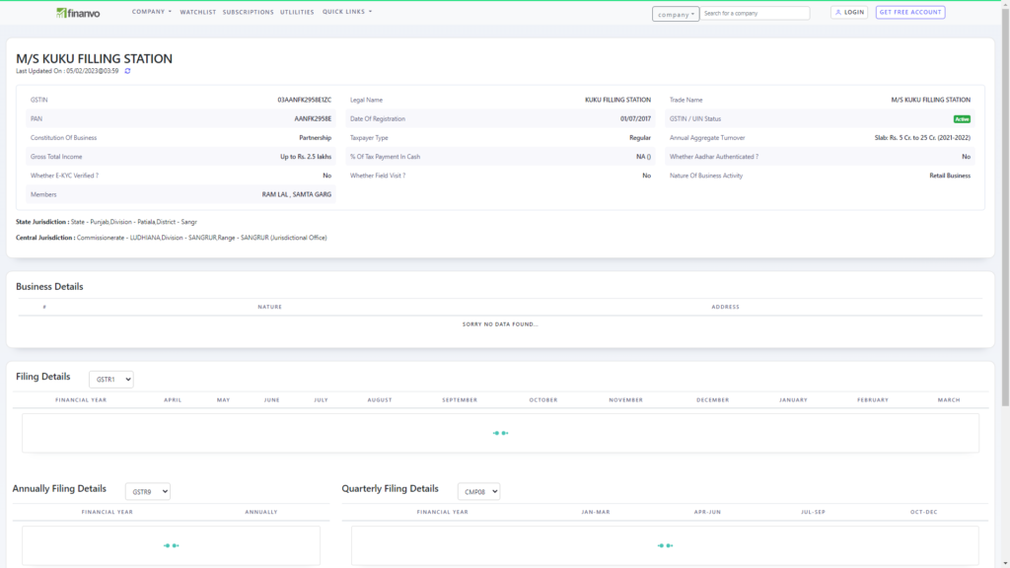Image resolution: width=1010 pixels, height=568 pixels.
Task: Click the Active GSTIN status badge
Action: (x=962, y=119)
